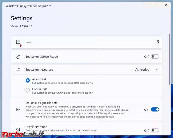
Task: Click the Version 1.7.32815.0 text
Action: point(21,26)
